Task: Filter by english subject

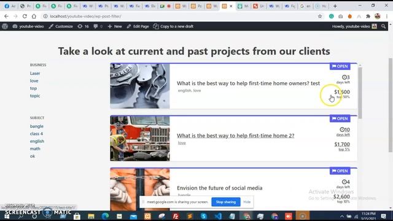Action: tap(37, 141)
